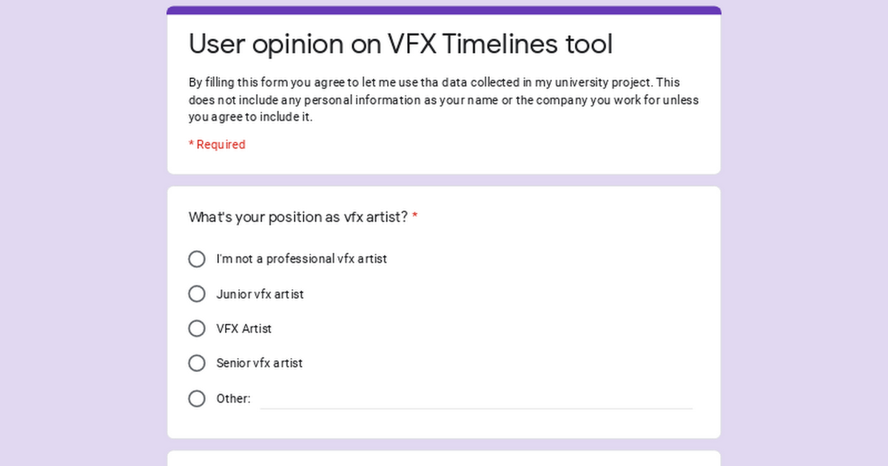Click the lavender page background beside the form
Image resolution: width=888 pixels, height=466 pixels.
click(x=81, y=233)
